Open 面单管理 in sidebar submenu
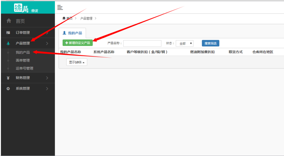Viewport: 284px width, 156px height. pos(23,60)
